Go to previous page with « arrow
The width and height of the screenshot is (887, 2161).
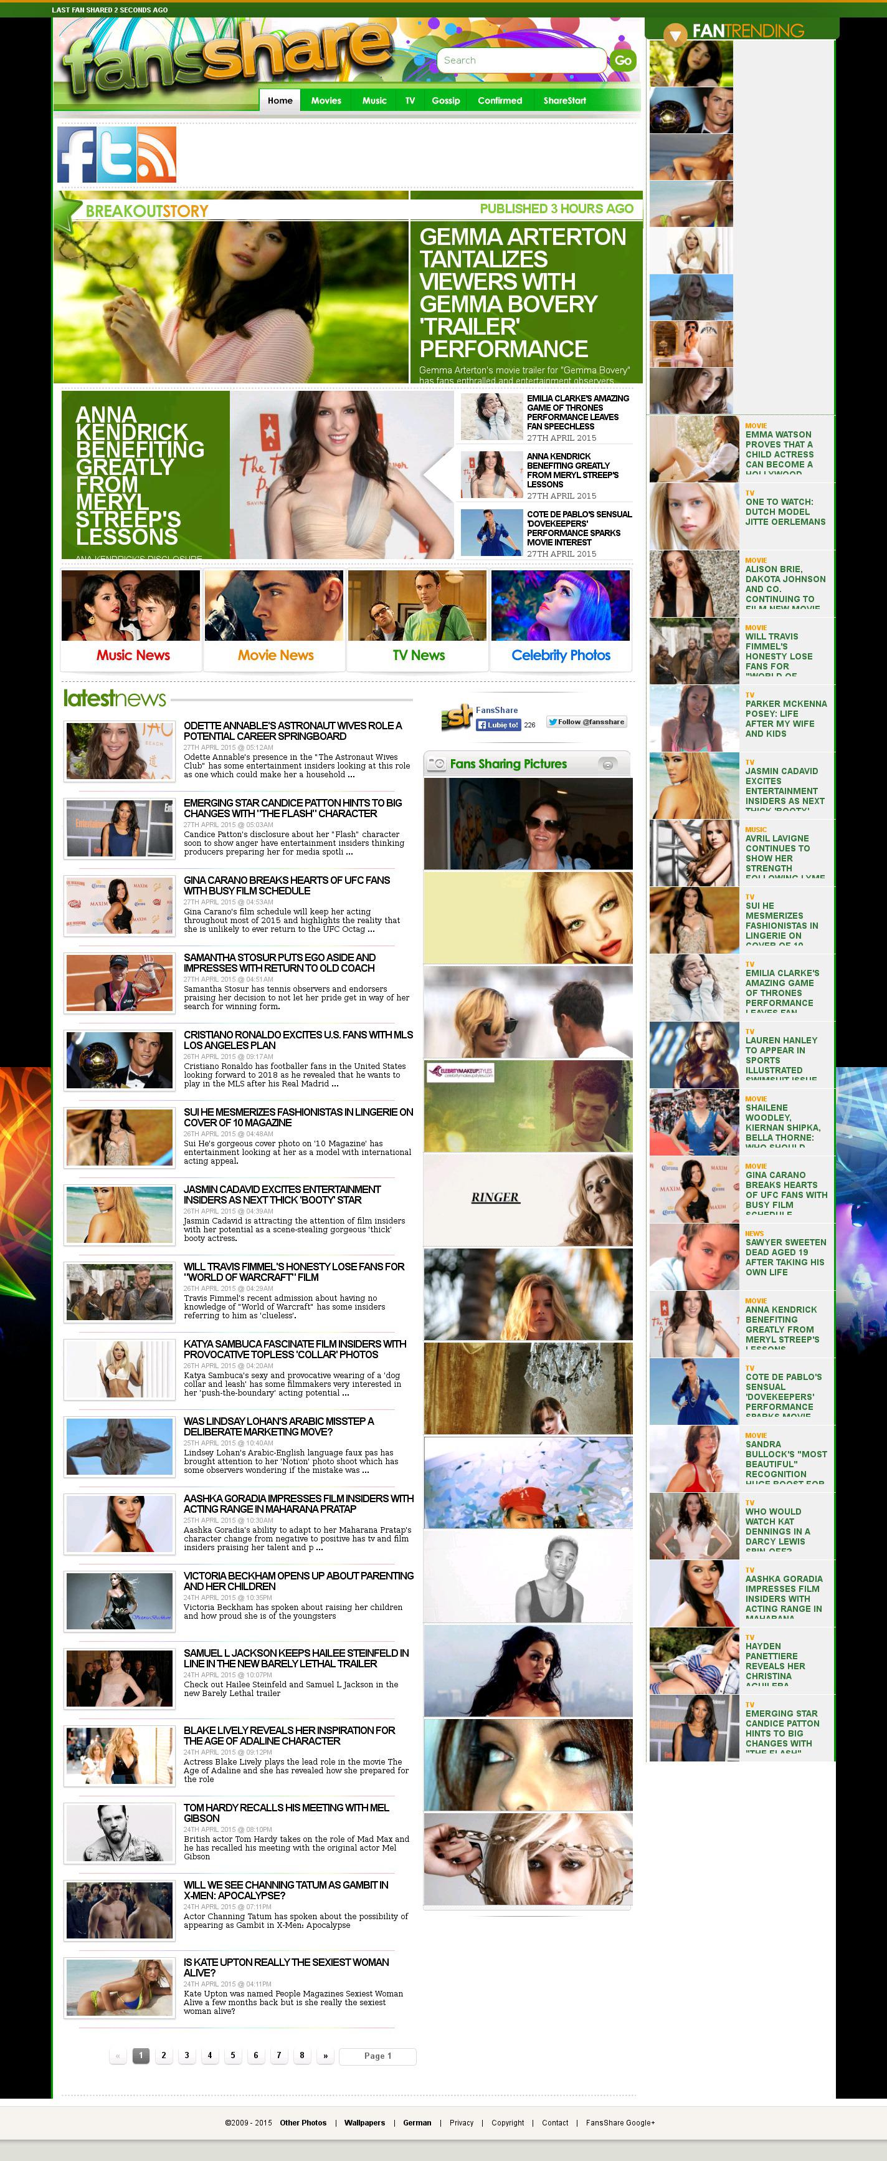pos(117,2055)
